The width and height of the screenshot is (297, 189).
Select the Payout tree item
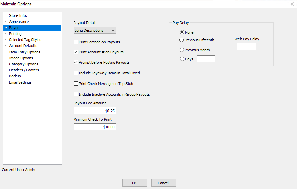[x=32, y=28]
